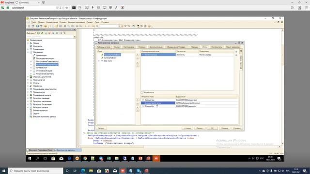Click the move-down arrow beside grouping fields table
The height and width of the screenshot is (174, 310).
tap(236, 55)
